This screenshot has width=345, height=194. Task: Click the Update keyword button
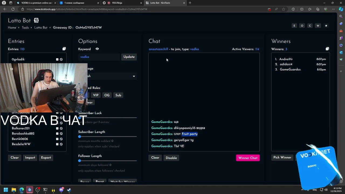coord(129,57)
